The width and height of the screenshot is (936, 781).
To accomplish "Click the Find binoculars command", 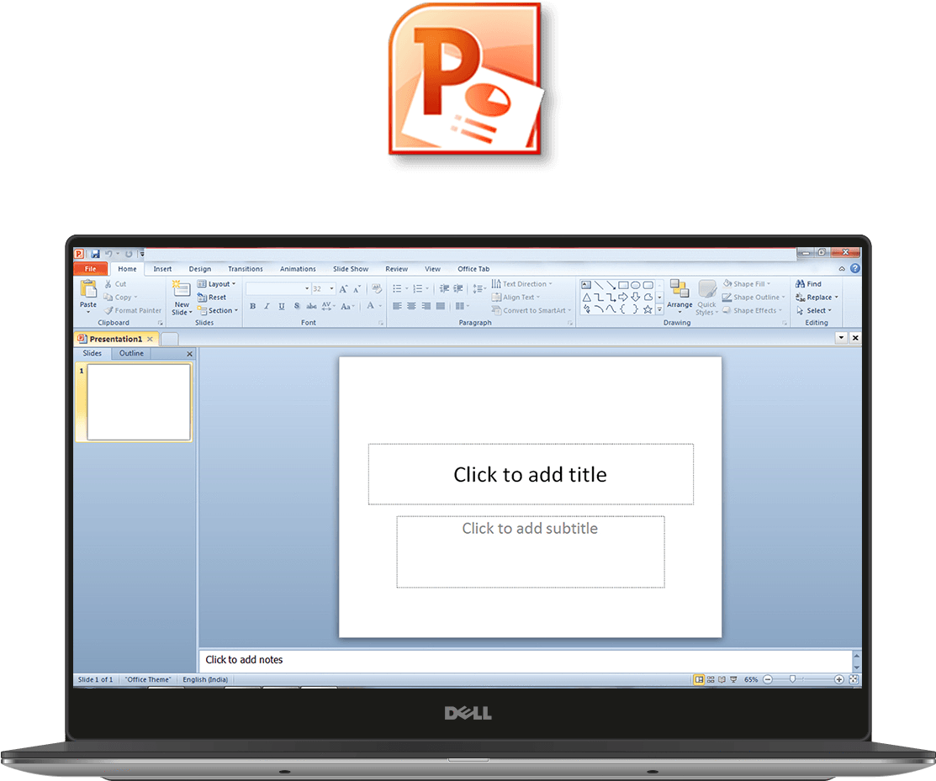I will pyautogui.click(x=809, y=284).
